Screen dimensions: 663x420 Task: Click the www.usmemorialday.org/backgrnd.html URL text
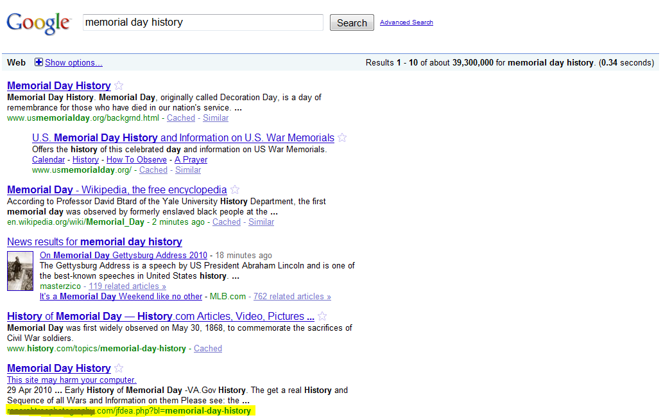click(83, 118)
